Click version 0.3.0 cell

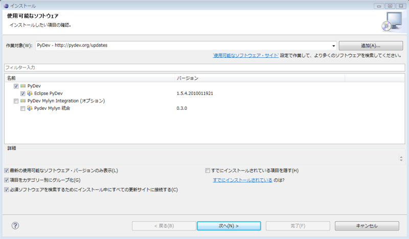[182, 108]
